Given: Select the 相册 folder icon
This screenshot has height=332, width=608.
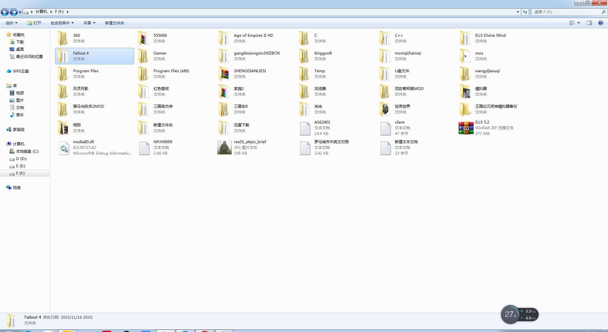Looking at the screenshot, I should click(63, 128).
